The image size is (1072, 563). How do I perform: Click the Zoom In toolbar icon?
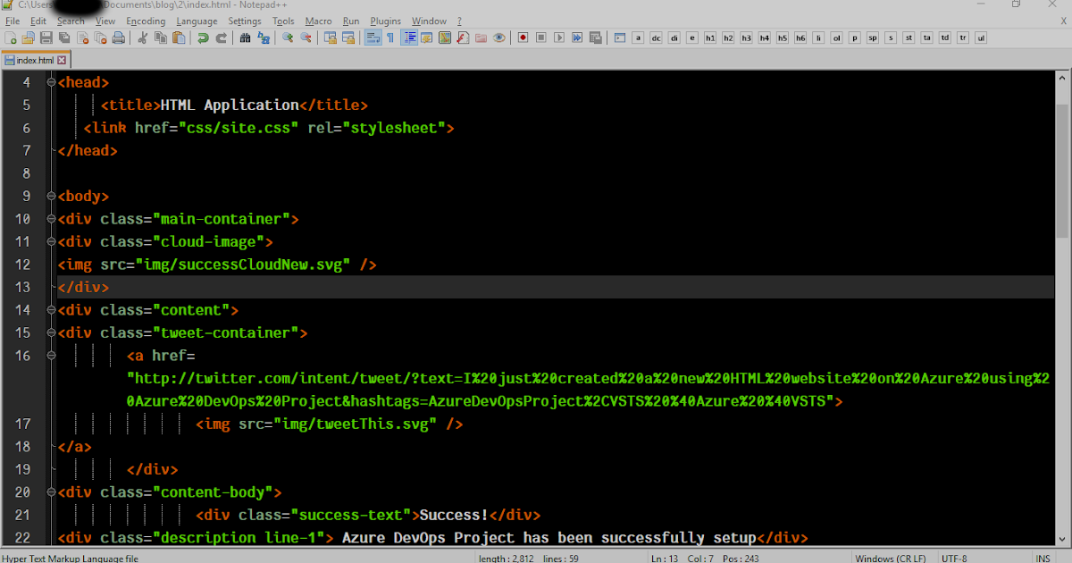(x=288, y=38)
